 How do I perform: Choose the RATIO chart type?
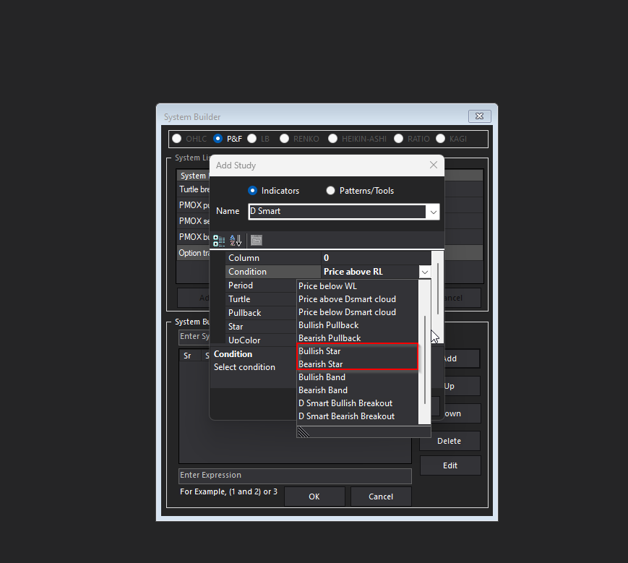398,139
